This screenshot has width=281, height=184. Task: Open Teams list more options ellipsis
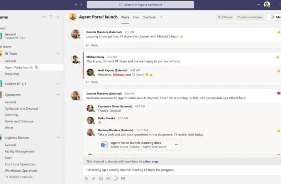pyautogui.click(x=43, y=17)
